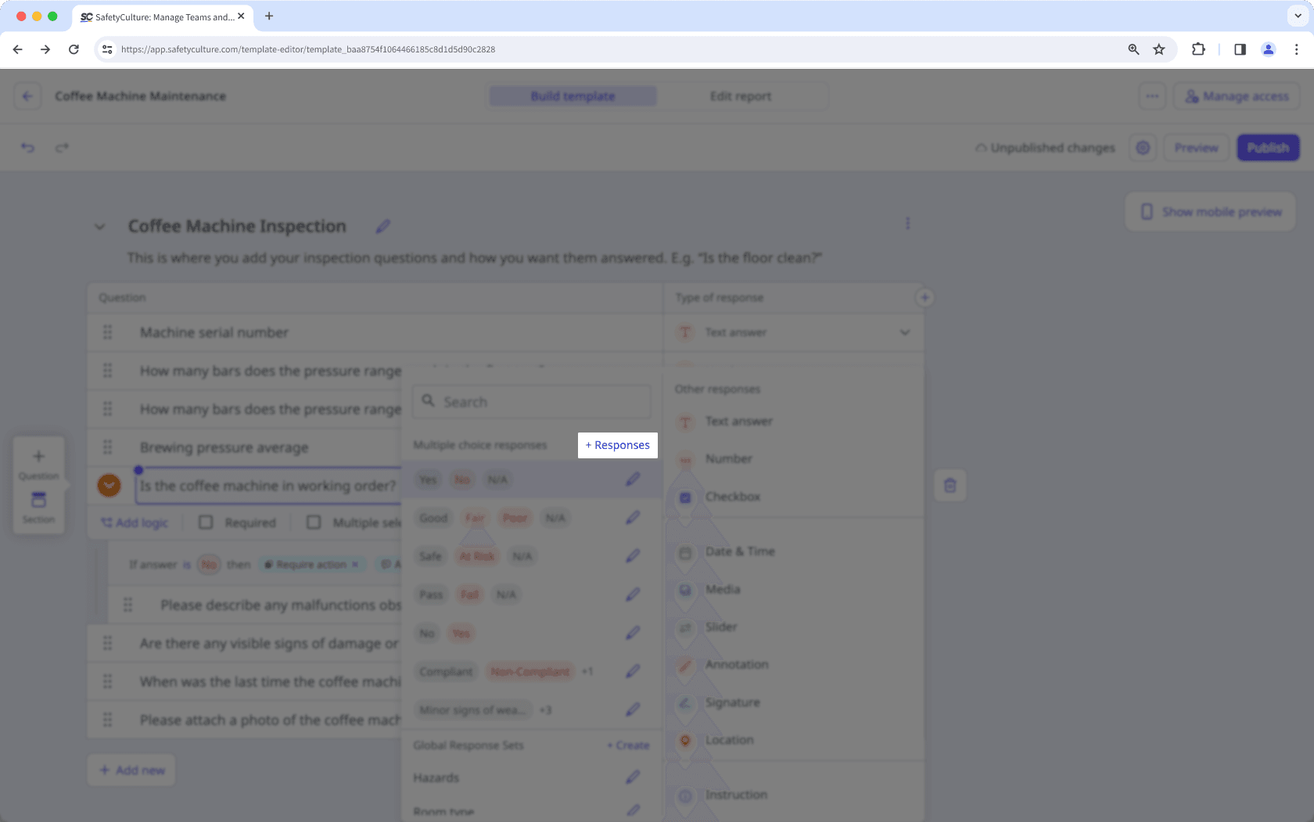The image size is (1314, 822).
Task: Create new multiple choice responses via + Responses
Action: coord(617,445)
